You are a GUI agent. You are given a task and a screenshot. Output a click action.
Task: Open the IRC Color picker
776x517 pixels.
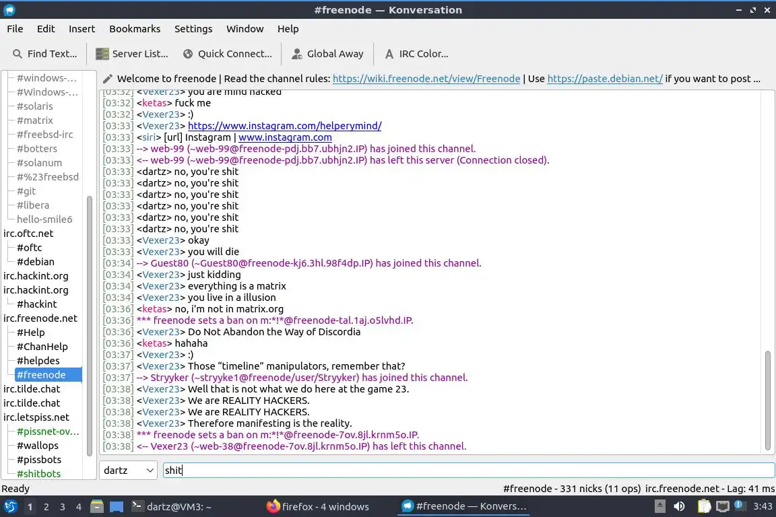[x=416, y=54]
